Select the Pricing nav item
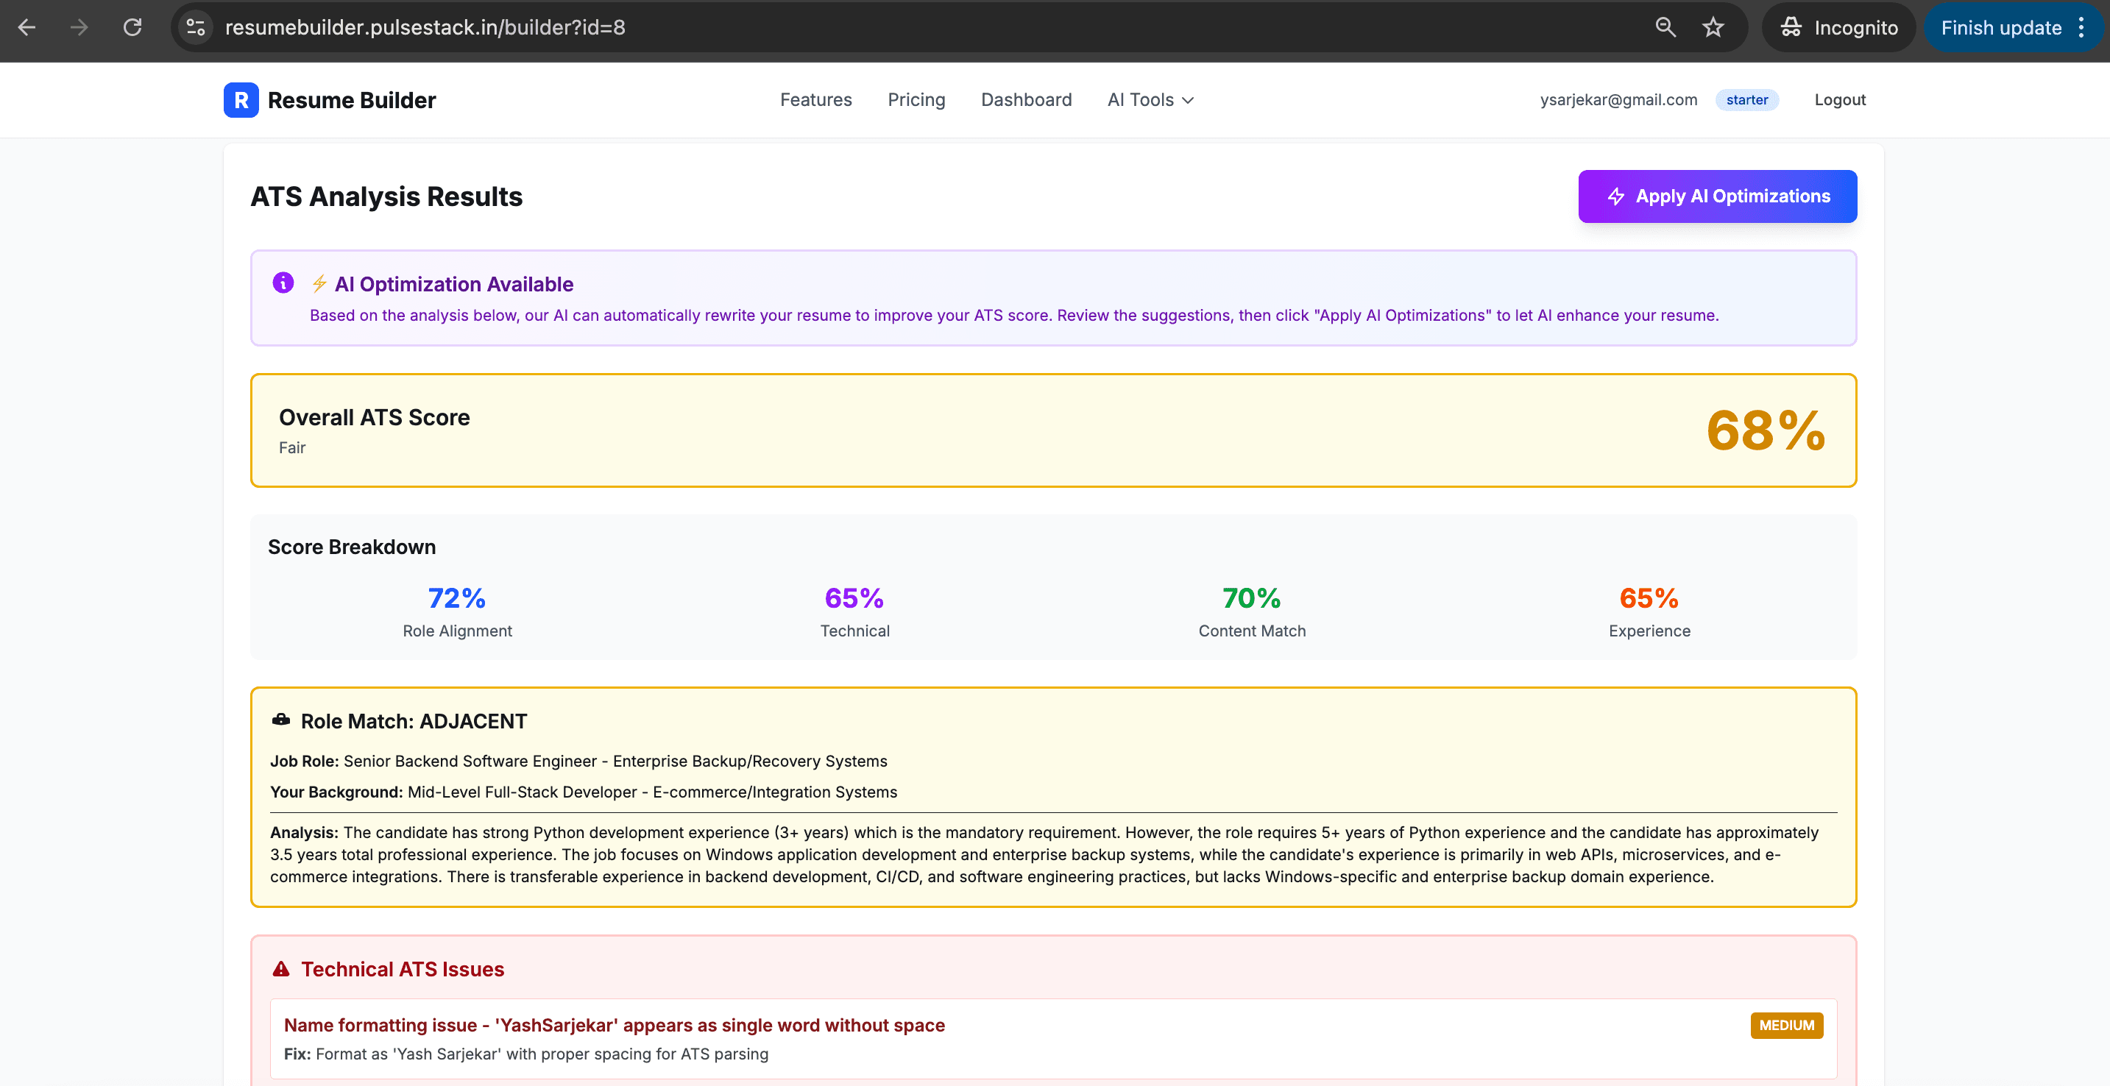2110x1086 pixels. (916, 100)
